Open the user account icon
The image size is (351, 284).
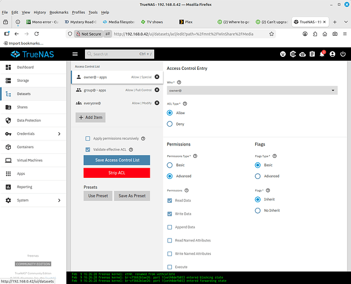pyautogui.click(x=332, y=54)
